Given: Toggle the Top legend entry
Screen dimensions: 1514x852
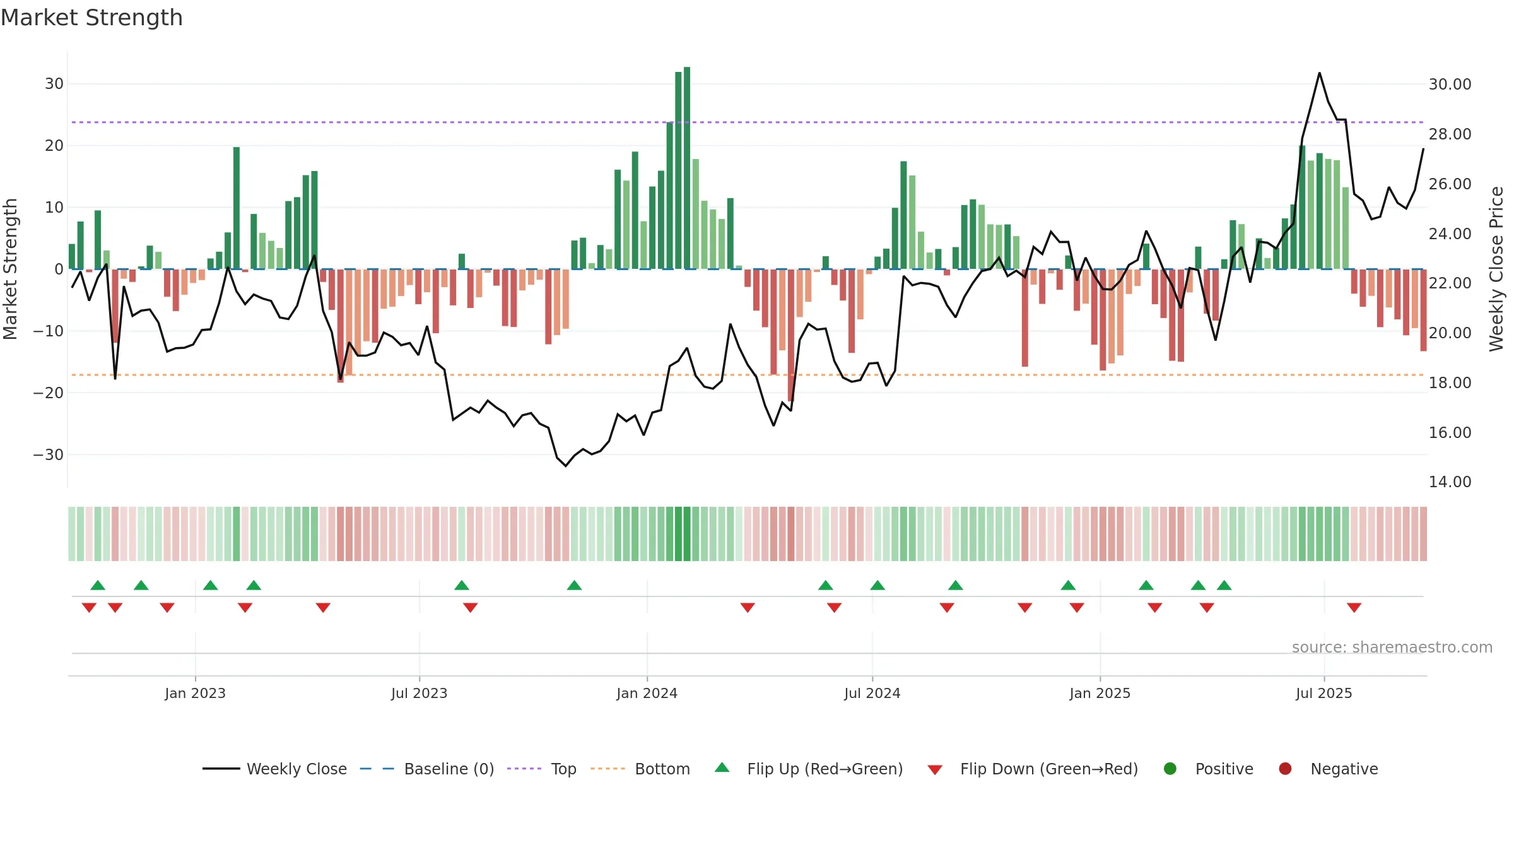Looking at the screenshot, I should [542, 769].
